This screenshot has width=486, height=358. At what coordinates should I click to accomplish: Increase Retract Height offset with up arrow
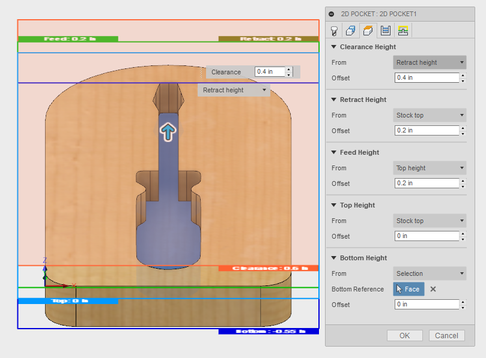point(463,128)
